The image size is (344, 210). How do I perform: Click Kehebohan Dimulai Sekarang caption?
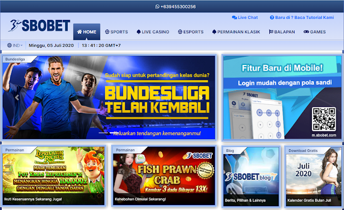tap(140, 199)
